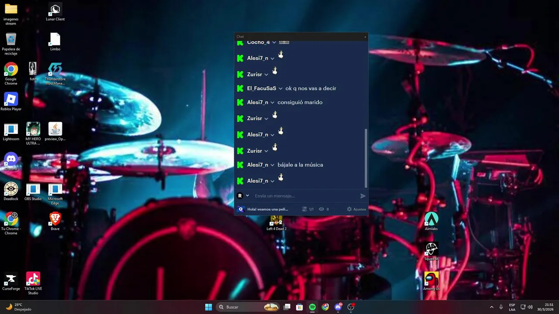The height and width of the screenshot is (314, 559).
Task: Select message 'consiguió marido'
Action: pyautogui.click(x=300, y=102)
